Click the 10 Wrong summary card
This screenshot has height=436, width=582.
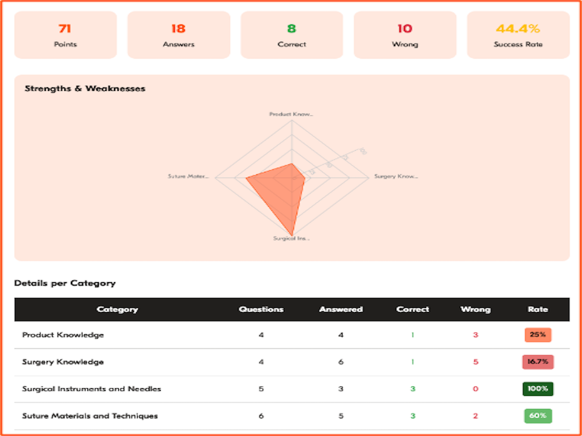(405, 35)
